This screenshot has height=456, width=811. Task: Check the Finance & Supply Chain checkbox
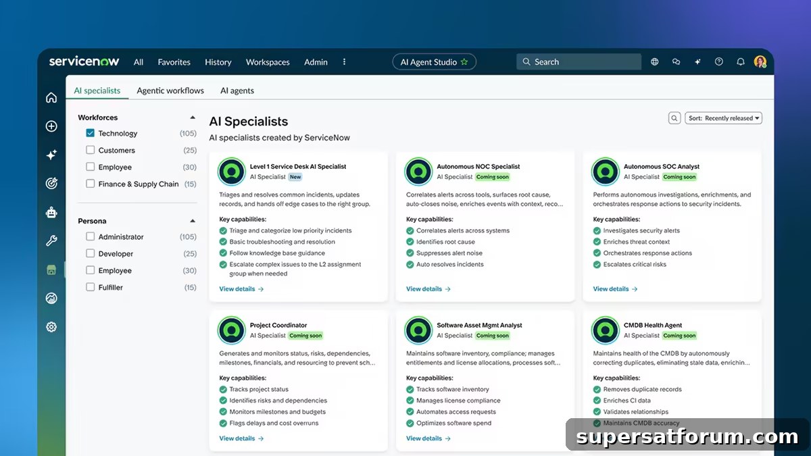tap(91, 184)
